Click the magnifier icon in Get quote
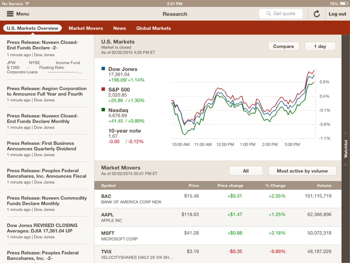The height and width of the screenshot is (263, 350). (268, 14)
